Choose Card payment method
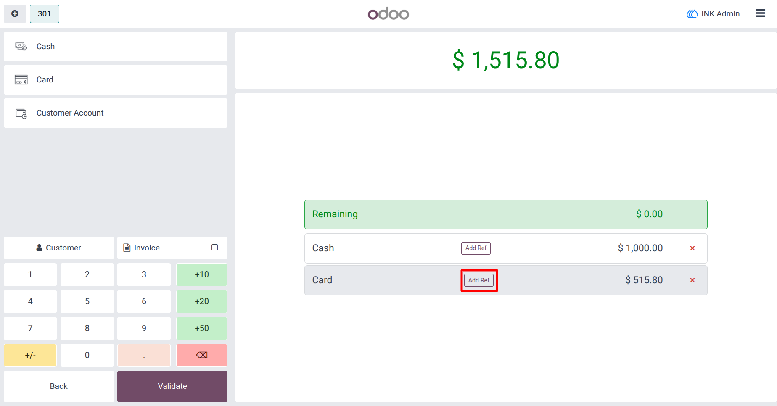 (116, 80)
